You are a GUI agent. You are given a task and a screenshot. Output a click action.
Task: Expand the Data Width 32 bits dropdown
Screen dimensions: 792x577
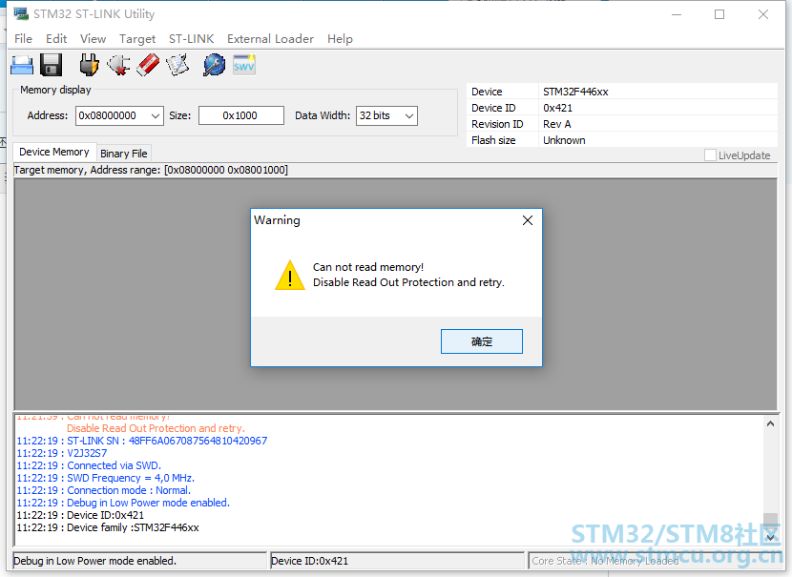point(409,116)
